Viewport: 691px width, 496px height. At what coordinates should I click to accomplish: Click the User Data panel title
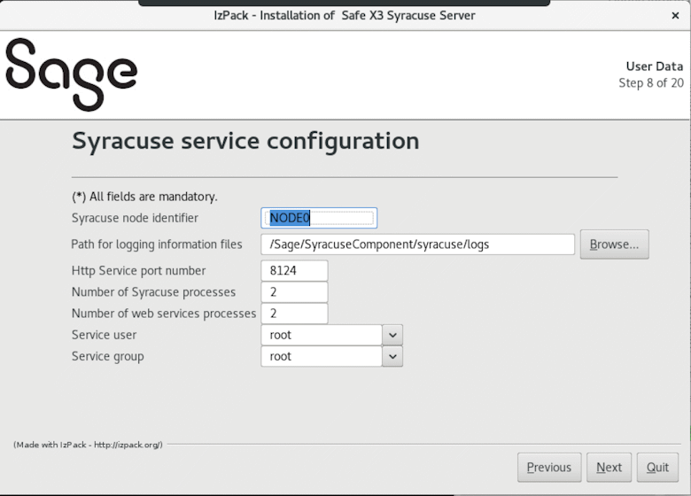[654, 66]
